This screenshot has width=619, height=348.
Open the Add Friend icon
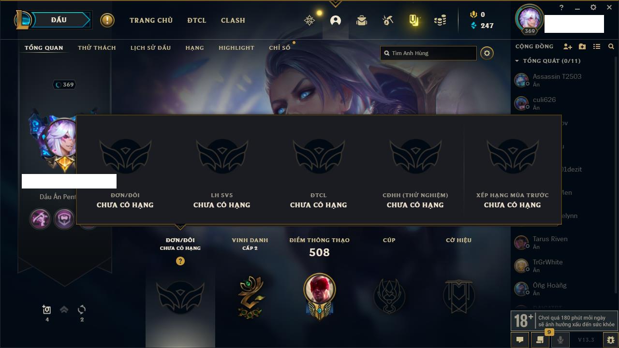click(568, 46)
